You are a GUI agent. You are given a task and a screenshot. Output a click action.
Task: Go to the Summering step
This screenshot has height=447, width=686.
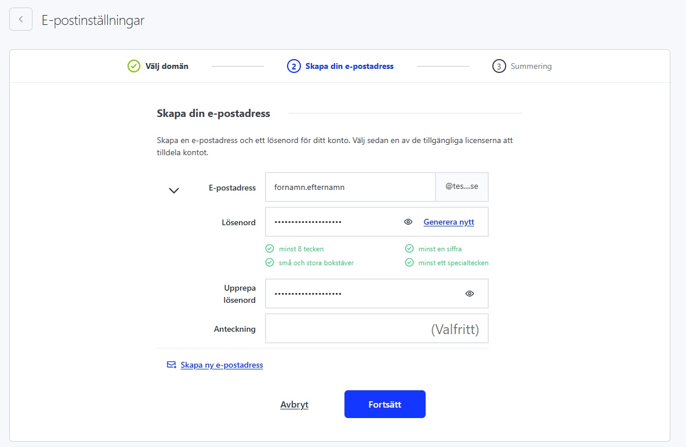(531, 66)
